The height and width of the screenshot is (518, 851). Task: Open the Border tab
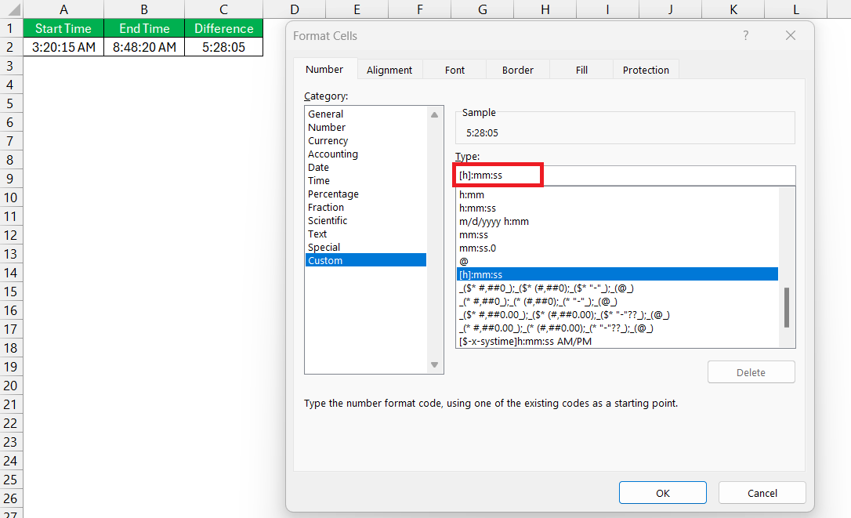(517, 70)
